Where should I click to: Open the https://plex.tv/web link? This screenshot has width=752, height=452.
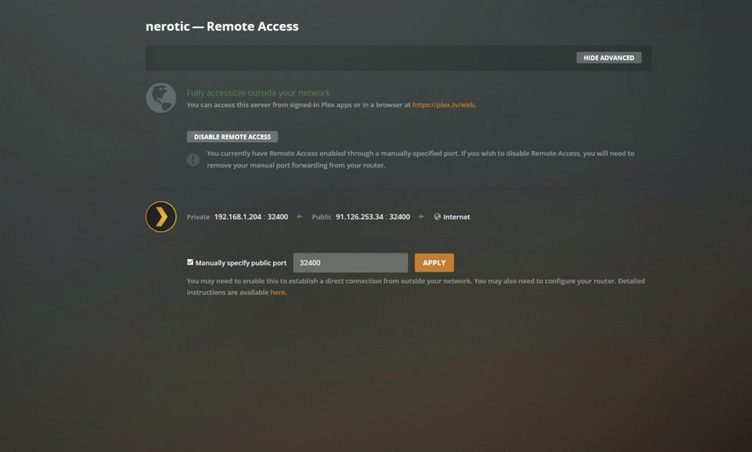click(x=444, y=105)
